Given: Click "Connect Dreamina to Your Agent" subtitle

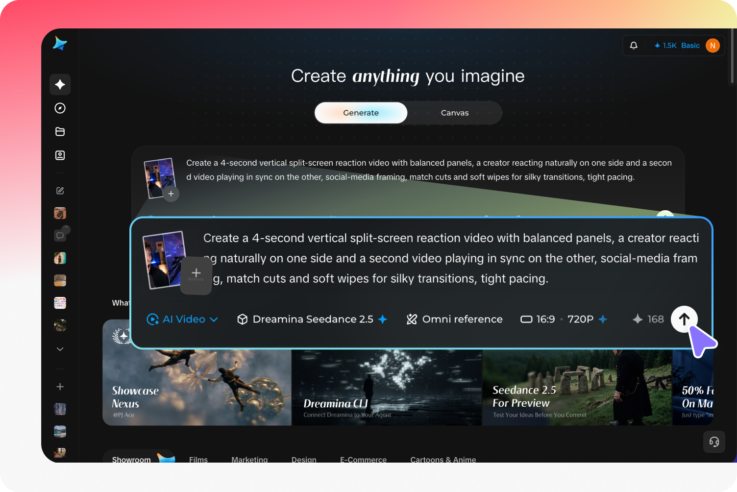Looking at the screenshot, I should 347,415.
